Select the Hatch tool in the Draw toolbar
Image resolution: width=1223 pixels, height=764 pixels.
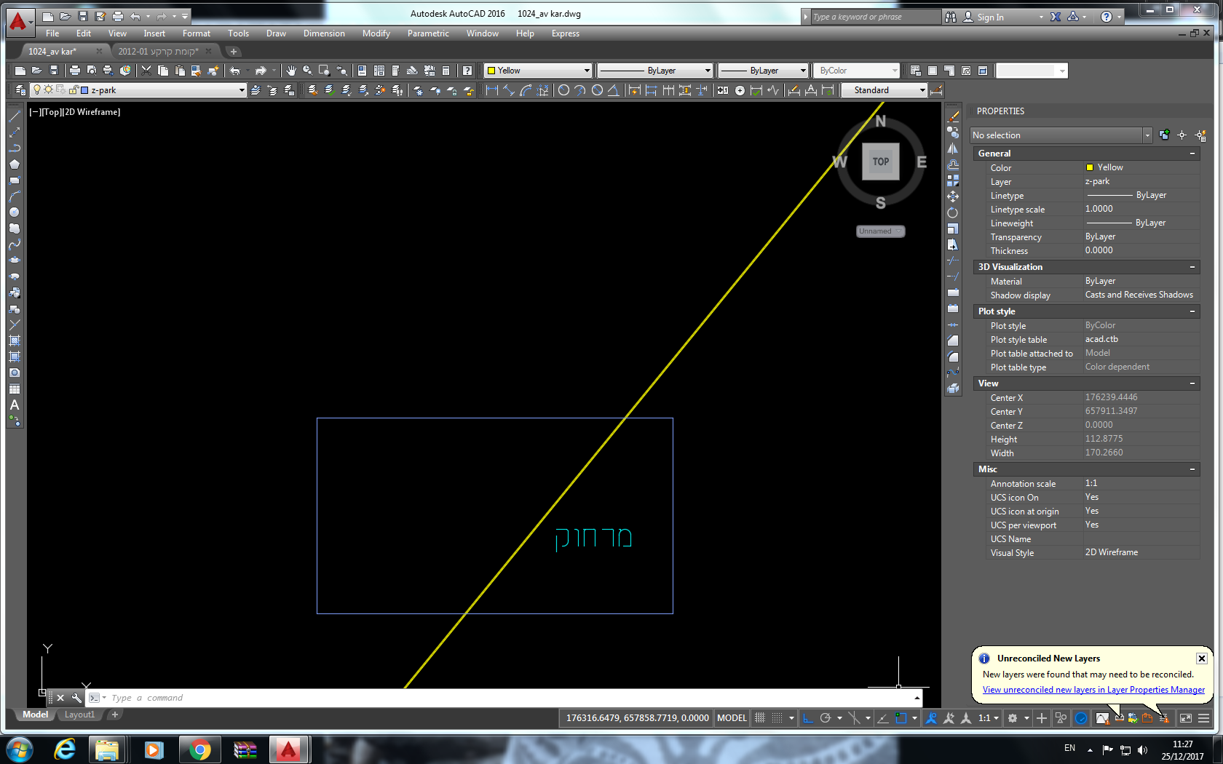tap(15, 341)
